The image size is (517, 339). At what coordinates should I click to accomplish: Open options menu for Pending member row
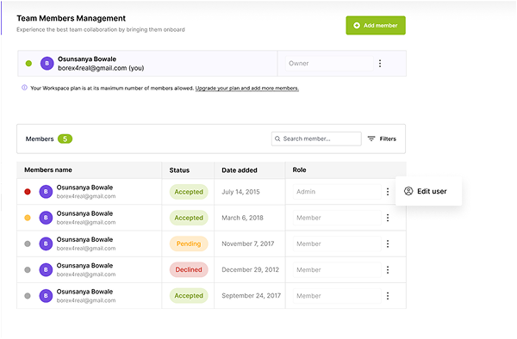click(388, 243)
